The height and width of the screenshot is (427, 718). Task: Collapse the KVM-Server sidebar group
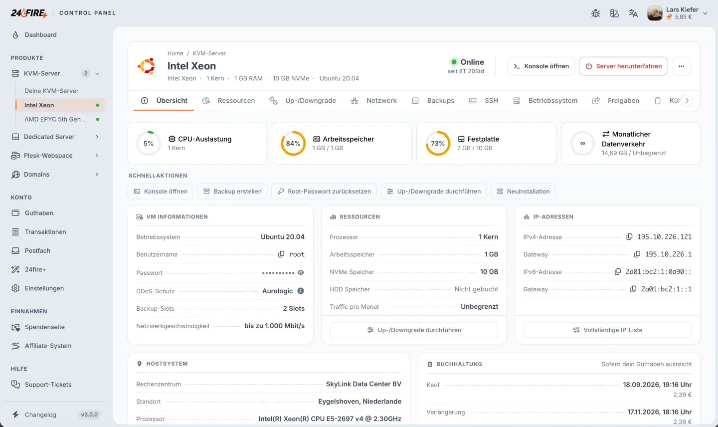97,74
